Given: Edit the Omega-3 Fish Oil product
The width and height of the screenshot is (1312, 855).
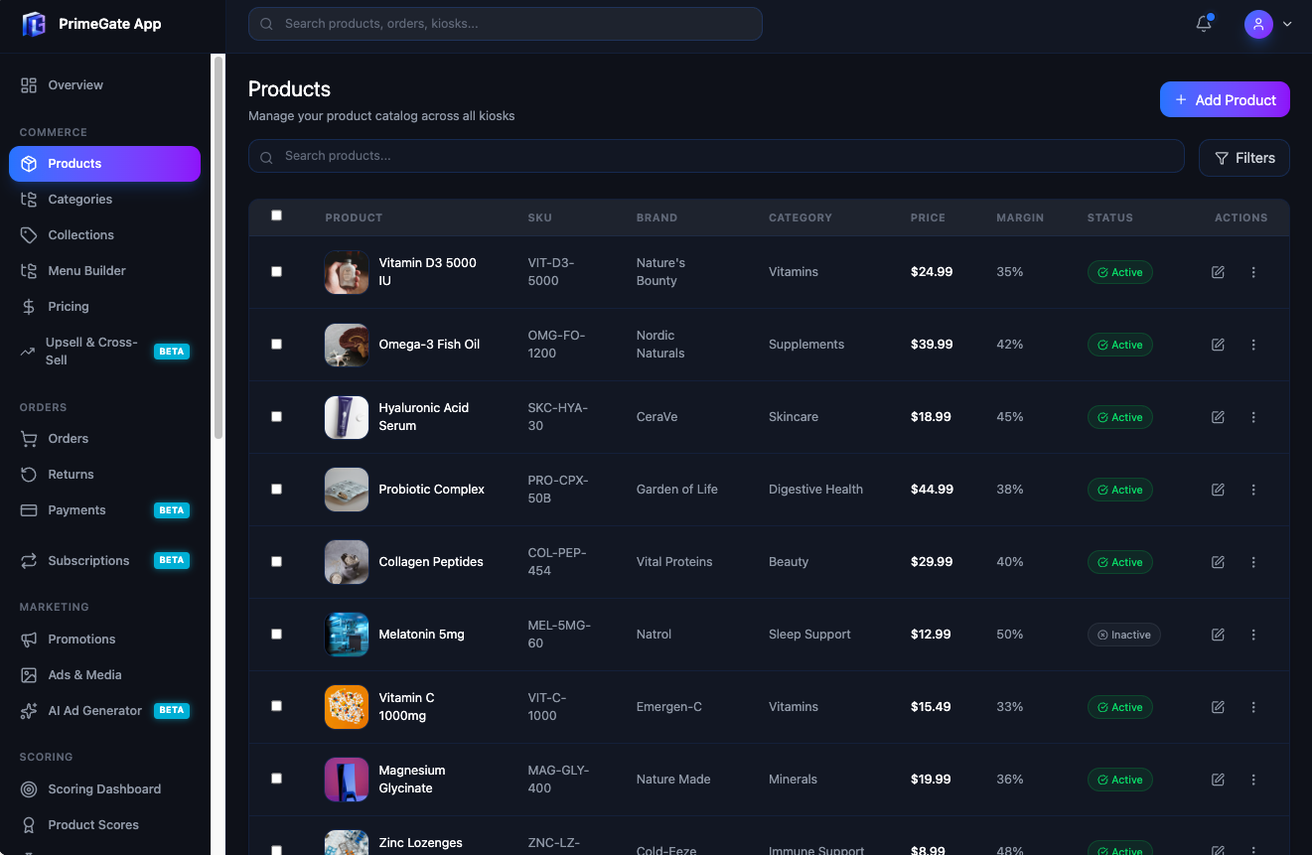Looking at the screenshot, I should coord(1218,345).
